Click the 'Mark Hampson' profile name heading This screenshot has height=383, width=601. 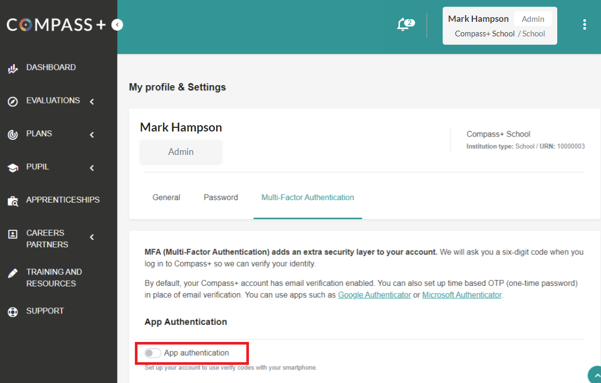coord(181,127)
